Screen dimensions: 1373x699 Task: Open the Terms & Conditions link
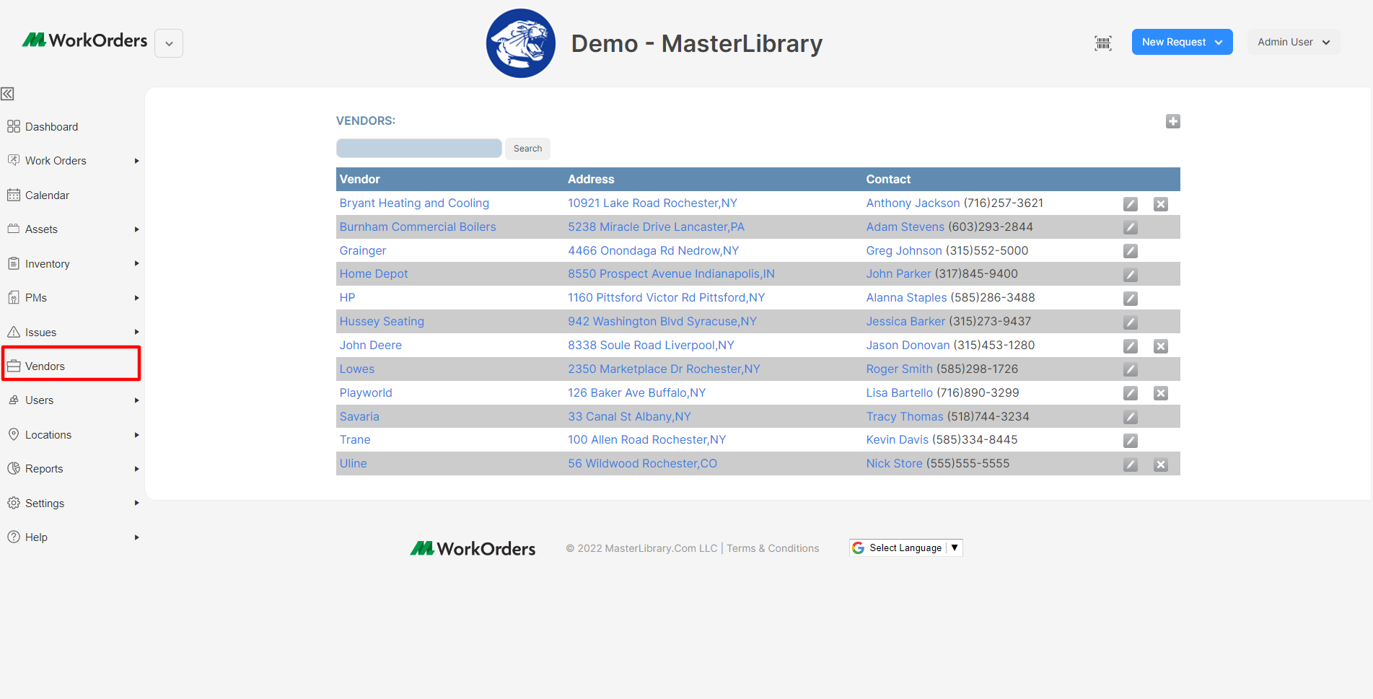click(x=773, y=548)
